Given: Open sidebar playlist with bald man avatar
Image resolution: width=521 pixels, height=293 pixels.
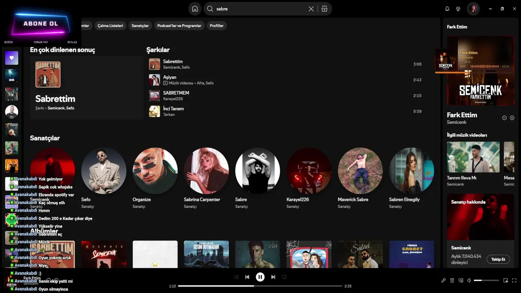Looking at the screenshot, I should (x=11, y=112).
